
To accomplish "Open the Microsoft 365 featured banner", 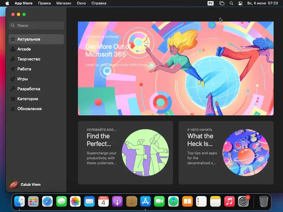I will pyautogui.click(x=175, y=68).
